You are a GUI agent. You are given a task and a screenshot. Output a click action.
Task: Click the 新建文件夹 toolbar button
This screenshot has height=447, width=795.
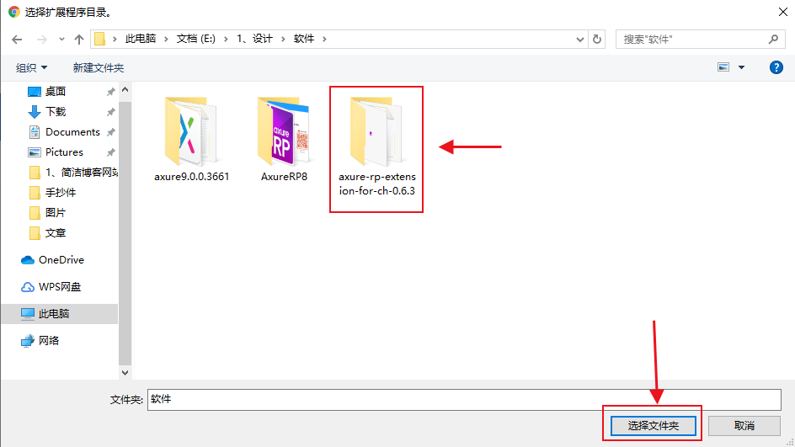coord(99,67)
